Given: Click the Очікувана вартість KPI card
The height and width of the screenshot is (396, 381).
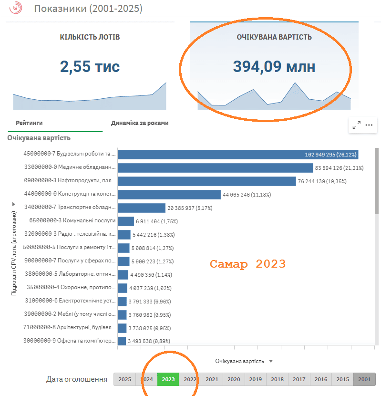Looking at the screenshot, I should (274, 67).
